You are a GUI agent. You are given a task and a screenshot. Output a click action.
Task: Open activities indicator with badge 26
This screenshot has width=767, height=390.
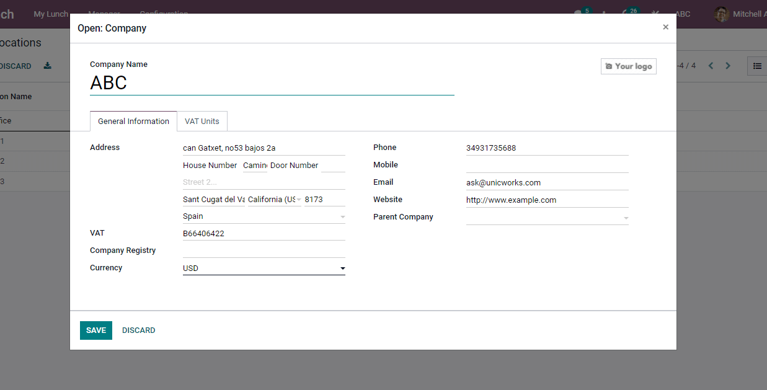(629, 13)
